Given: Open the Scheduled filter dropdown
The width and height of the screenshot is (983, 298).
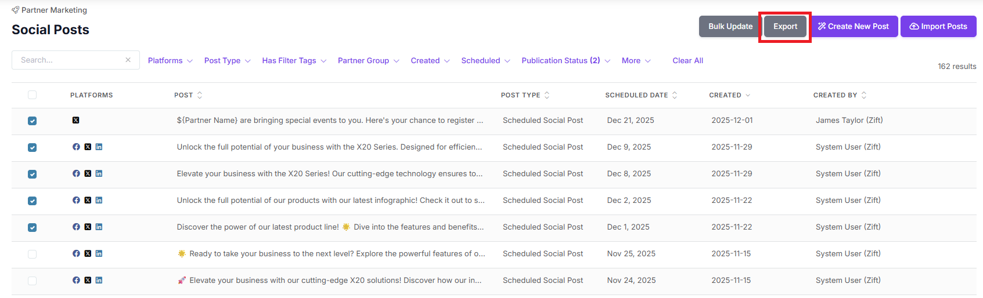Looking at the screenshot, I should tap(486, 60).
